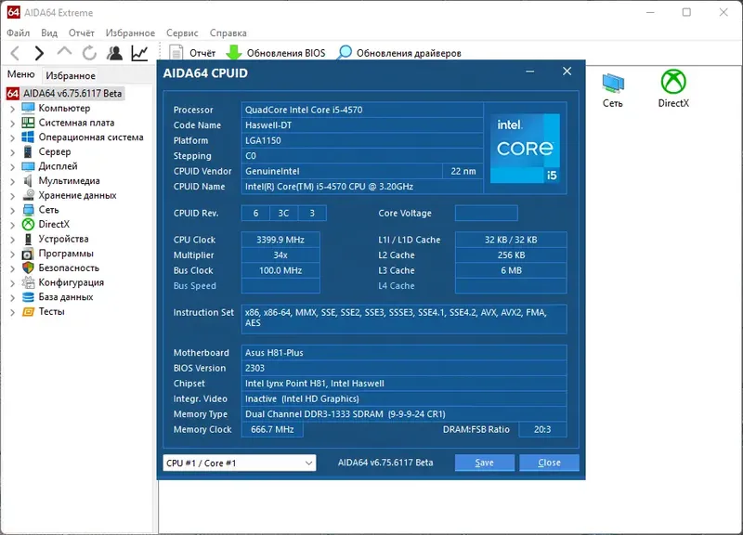Image resolution: width=743 pixels, height=535 pixels.
Task: Click the empty Core Voltage field
Action: (486, 214)
